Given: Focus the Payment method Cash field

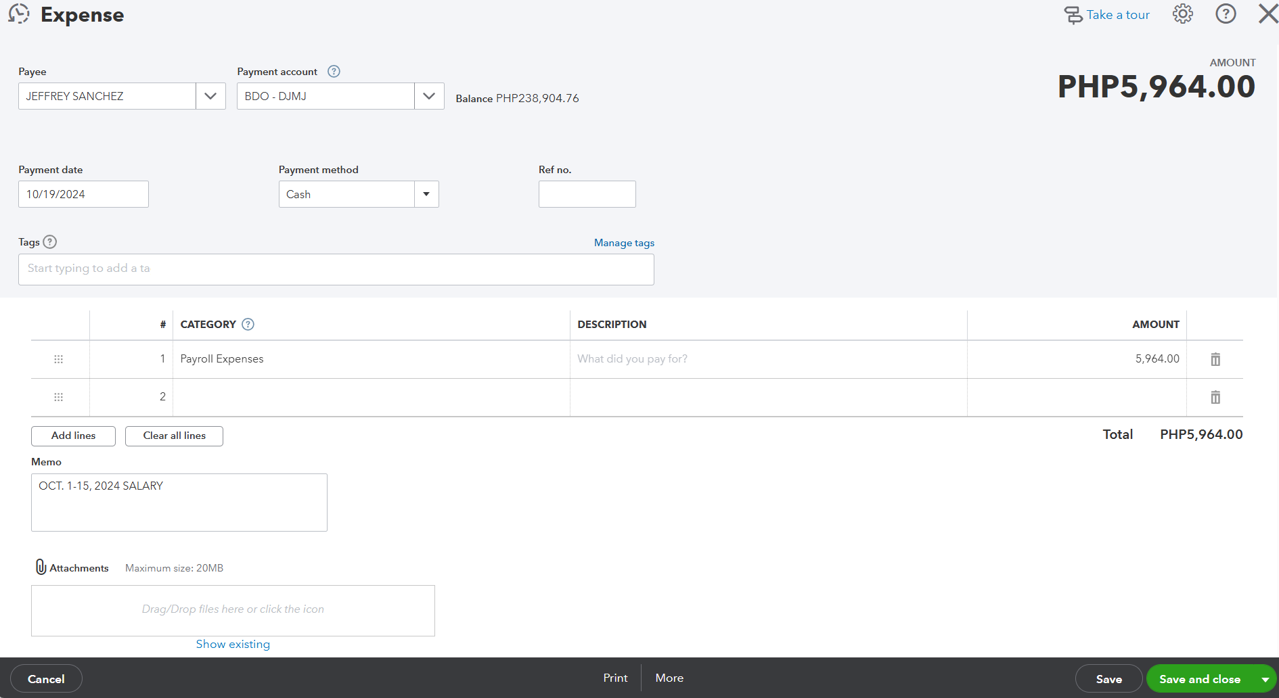Looking at the screenshot, I should [347, 194].
